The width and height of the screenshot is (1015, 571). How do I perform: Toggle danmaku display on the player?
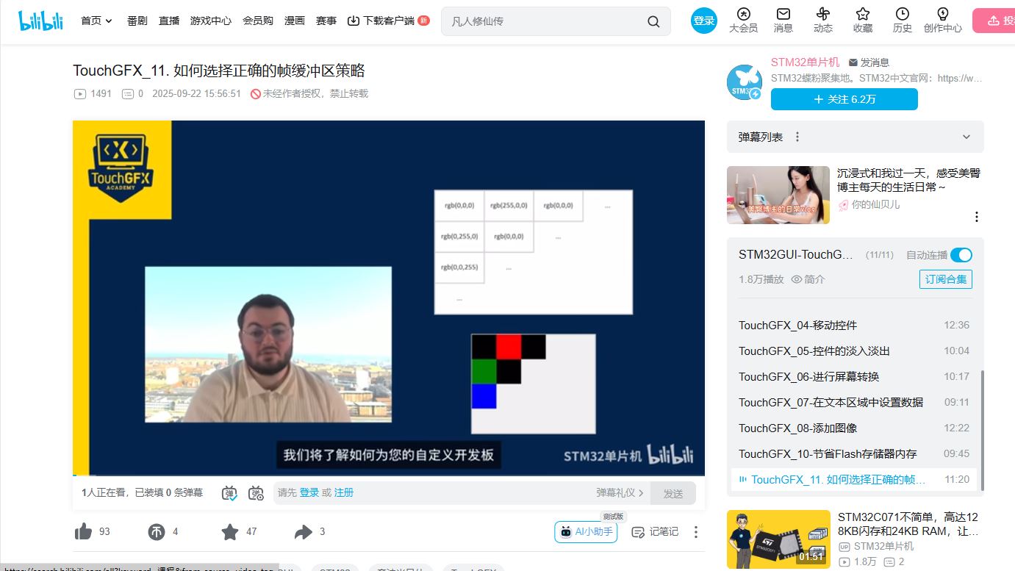point(229,493)
